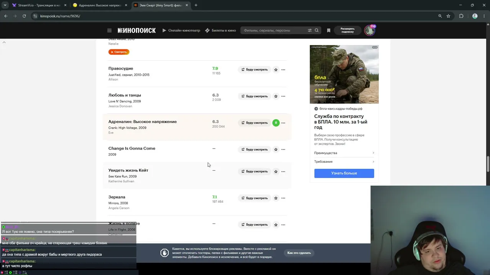This screenshot has width=490, height=275.
Task: Rate Любовь и танцы with the star
Action: (276, 96)
